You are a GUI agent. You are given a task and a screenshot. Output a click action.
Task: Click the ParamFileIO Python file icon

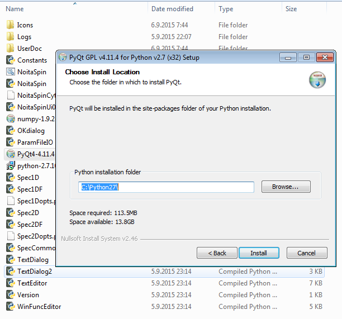point(10,142)
